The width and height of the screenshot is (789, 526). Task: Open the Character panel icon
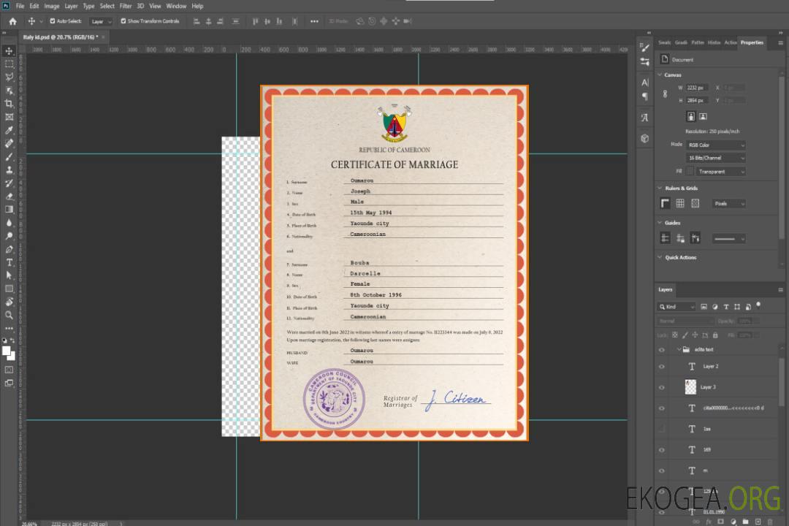(x=645, y=83)
